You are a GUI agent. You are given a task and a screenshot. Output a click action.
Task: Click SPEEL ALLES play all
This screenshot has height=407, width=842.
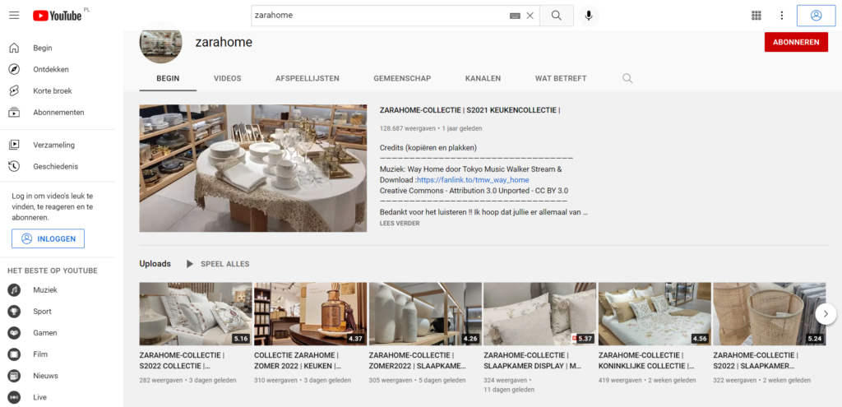point(217,264)
